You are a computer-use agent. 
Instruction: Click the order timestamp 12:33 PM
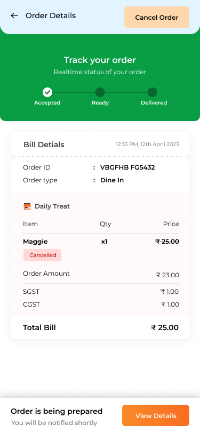pyautogui.click(x=147, y=145)
